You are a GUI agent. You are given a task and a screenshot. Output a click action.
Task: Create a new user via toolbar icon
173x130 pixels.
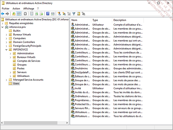coord(59,14)
